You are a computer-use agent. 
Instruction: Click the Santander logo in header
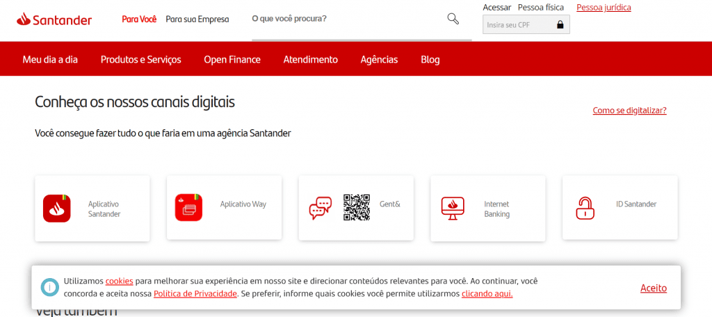coord(54,19)
